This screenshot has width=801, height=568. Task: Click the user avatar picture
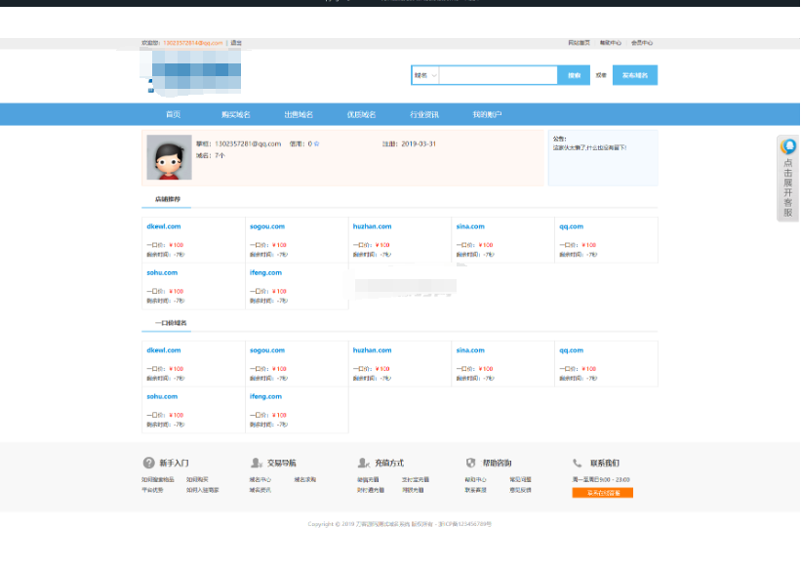pyautogui.click(x=169, y=157)
